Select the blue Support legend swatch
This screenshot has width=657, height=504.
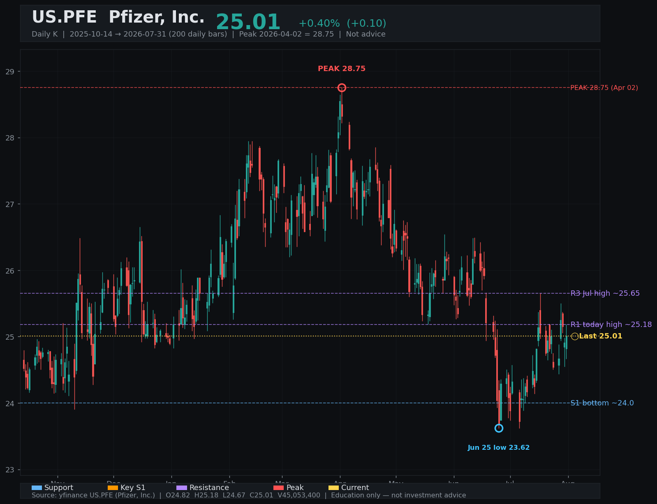(37, 488)
